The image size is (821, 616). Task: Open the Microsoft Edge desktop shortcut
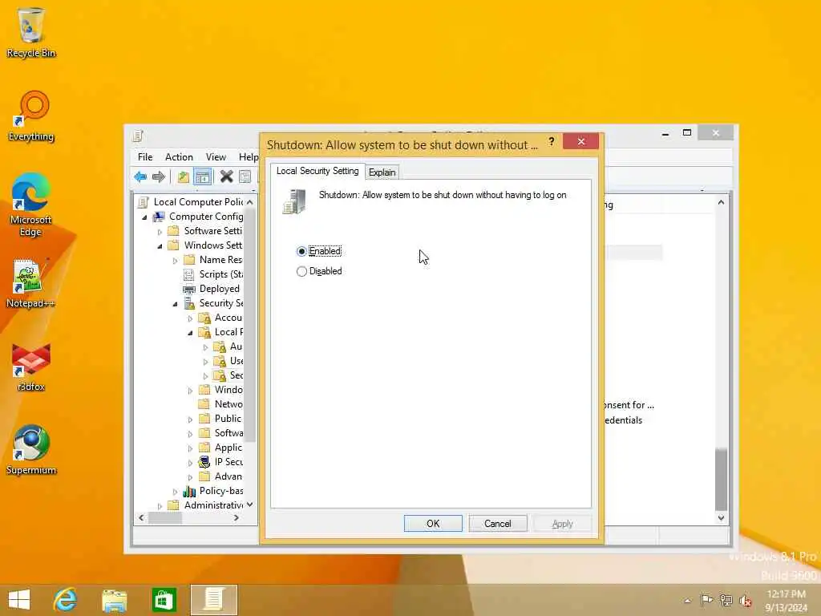(31, 205)
